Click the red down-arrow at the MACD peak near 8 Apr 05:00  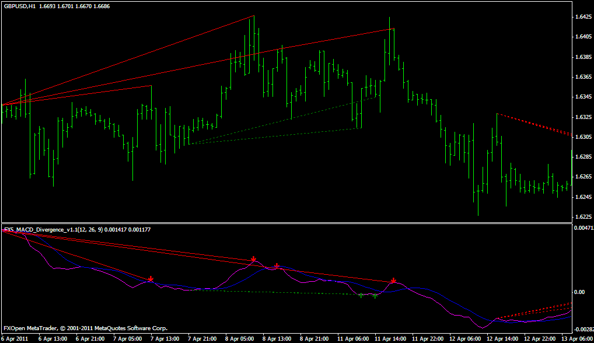click(x=254, y=260)
